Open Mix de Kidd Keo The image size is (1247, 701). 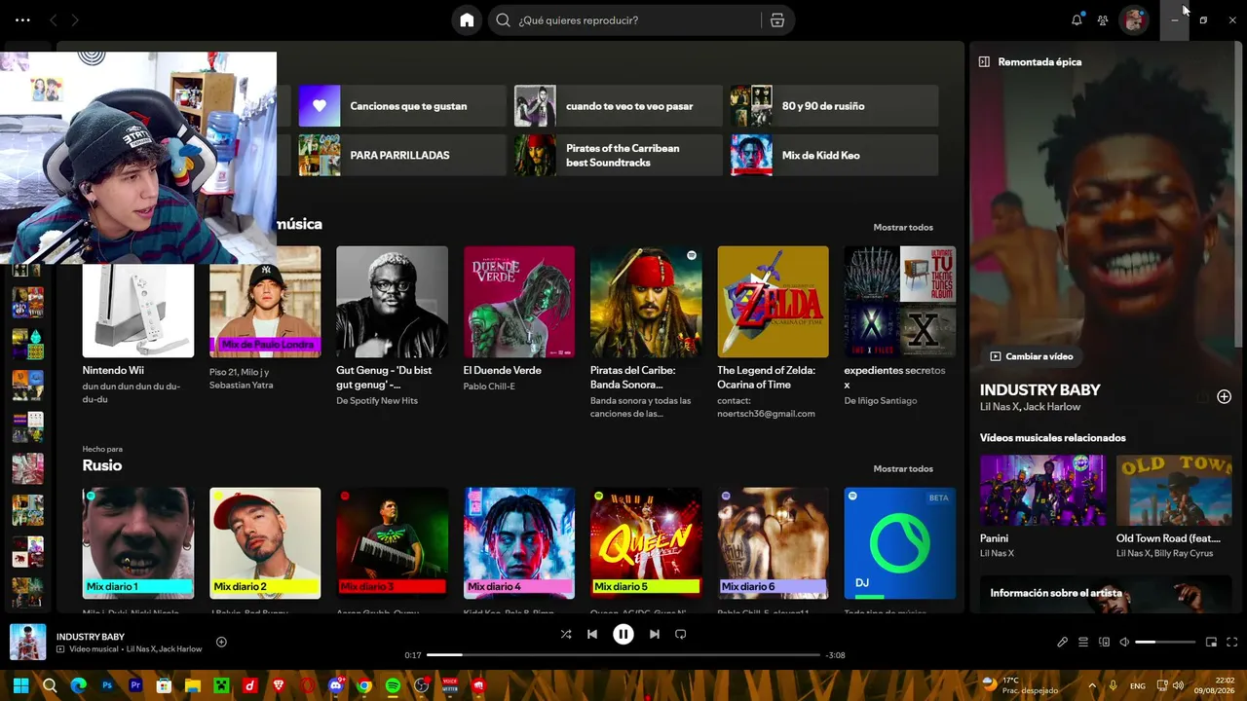point(835,155)
